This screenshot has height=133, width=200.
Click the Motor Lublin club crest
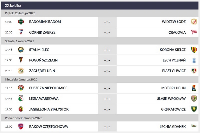pyautogui.click(x=194, y=88)
